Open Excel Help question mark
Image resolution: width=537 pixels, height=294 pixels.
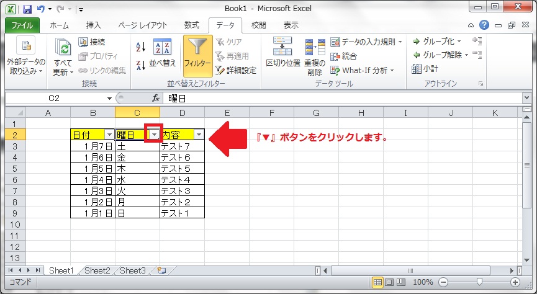coord(484,25)
